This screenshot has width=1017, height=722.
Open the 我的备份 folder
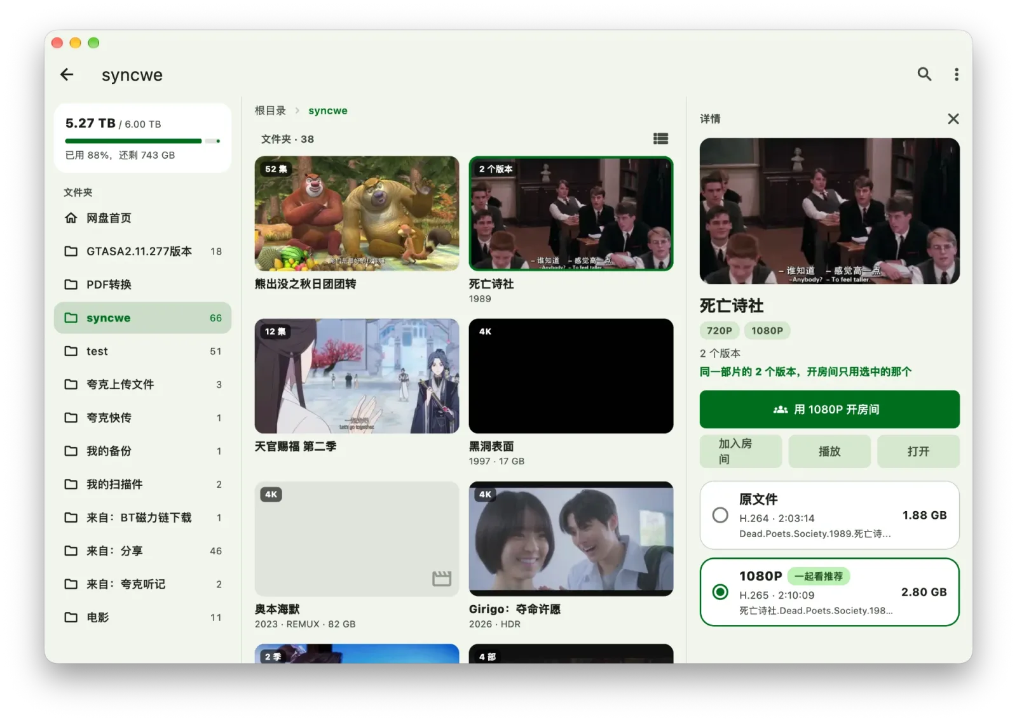tap(142, 451)
